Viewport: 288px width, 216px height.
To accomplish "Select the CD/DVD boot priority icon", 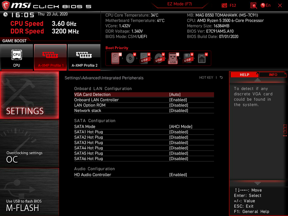I will pos(131,58).
